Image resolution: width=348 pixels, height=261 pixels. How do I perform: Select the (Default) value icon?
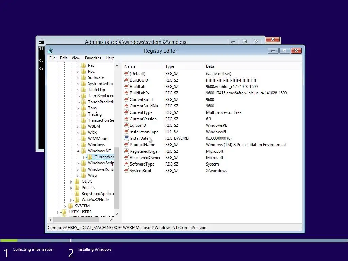(x=126, y=73)
